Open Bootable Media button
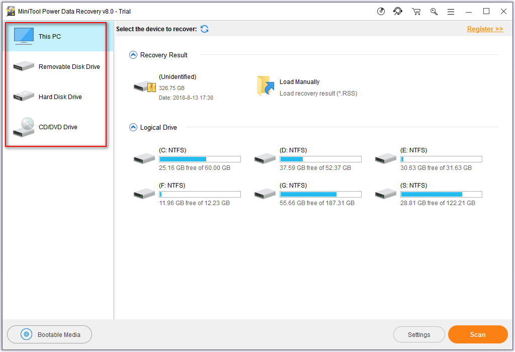The image size is (515, 352). click(x=50, y=334)
